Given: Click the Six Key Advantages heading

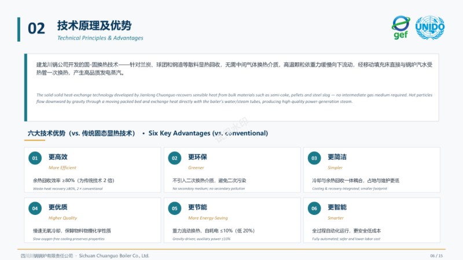Looking at the screenshot, I should pos(208,133).
